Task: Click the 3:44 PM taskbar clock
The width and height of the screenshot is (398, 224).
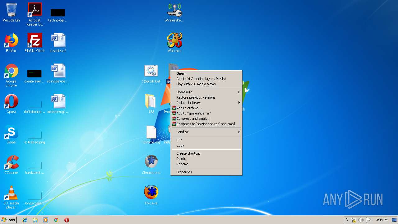Action: pos(382,220)
